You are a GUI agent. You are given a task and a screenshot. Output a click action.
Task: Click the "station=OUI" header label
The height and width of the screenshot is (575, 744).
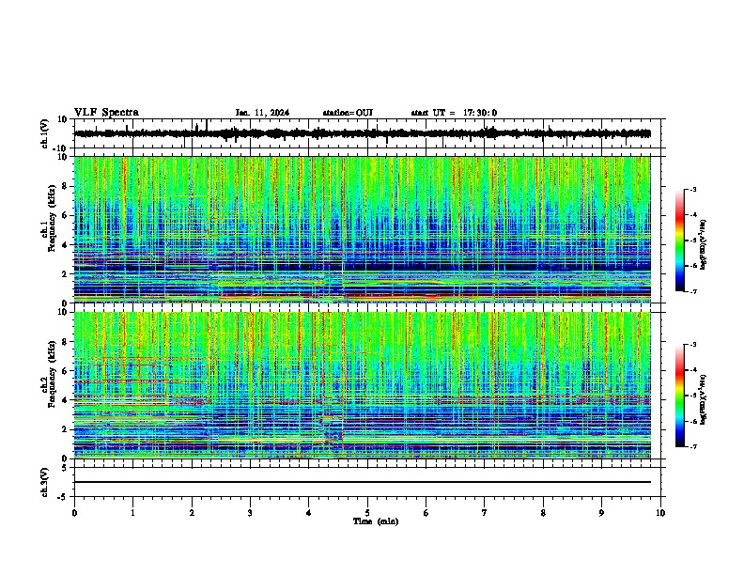pos(348,113)
